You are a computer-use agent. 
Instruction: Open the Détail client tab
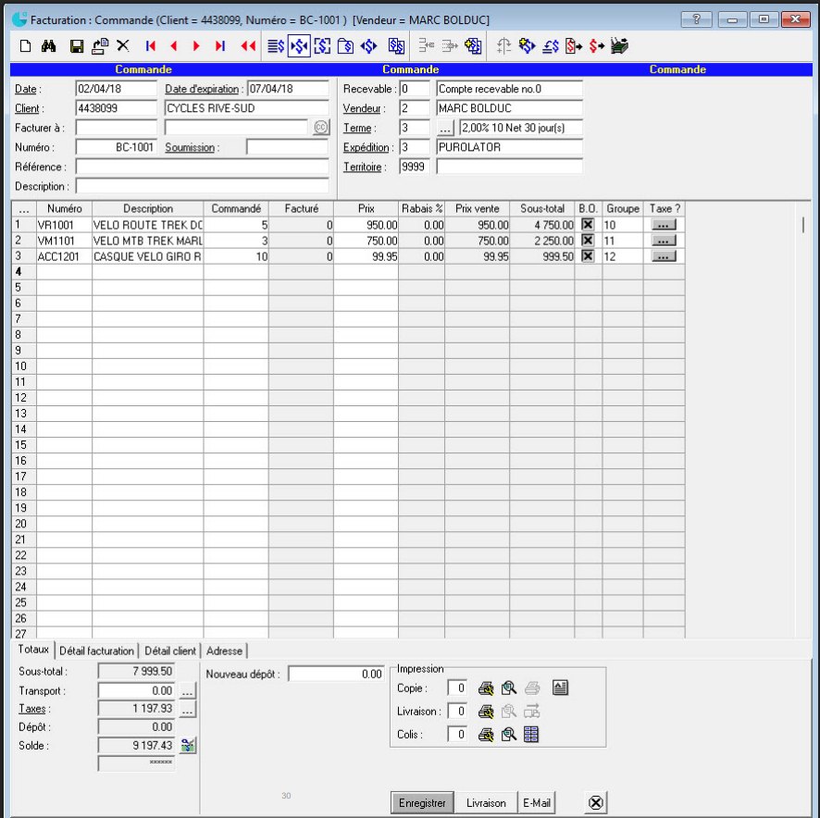tap(170, 651)
